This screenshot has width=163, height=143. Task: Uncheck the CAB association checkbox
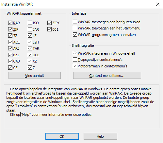[10, 61]
